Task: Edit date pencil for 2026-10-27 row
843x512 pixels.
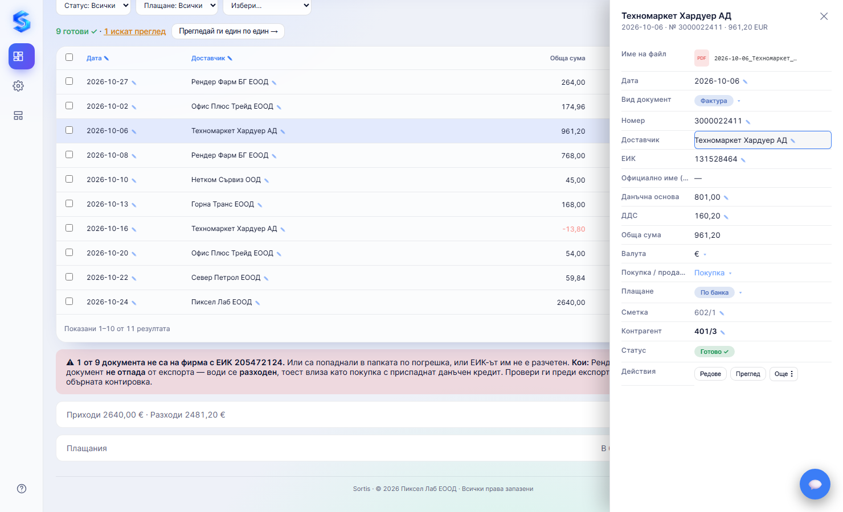Action: pos(134,83)
